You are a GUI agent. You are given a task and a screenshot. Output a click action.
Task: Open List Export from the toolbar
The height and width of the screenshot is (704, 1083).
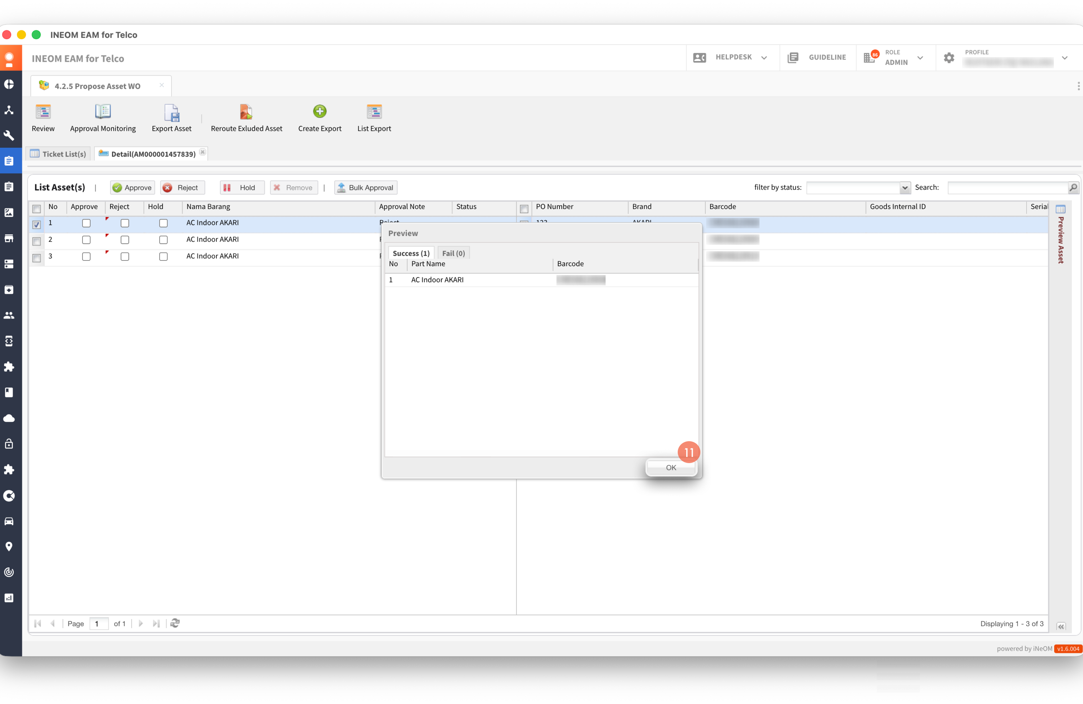(x=374, y=112)
